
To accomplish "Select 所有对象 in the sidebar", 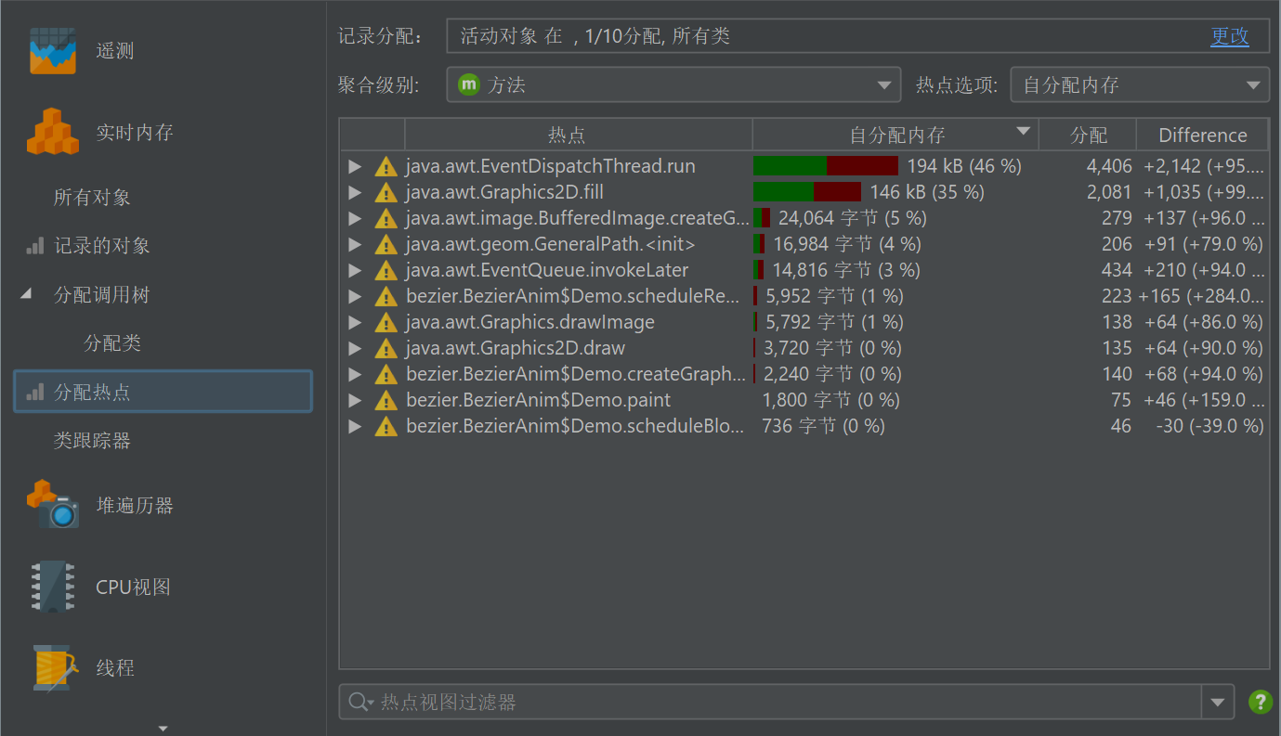I will 92,198.
